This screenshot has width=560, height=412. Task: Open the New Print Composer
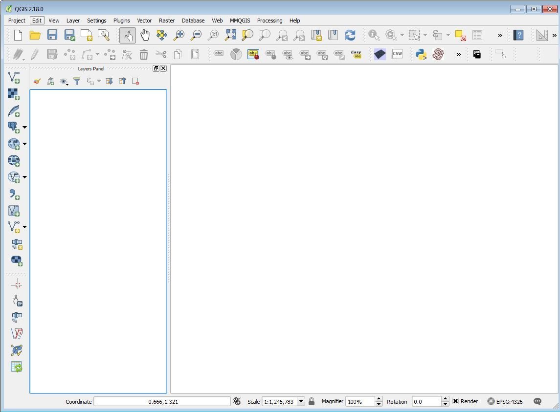click(x=87, y=35)
